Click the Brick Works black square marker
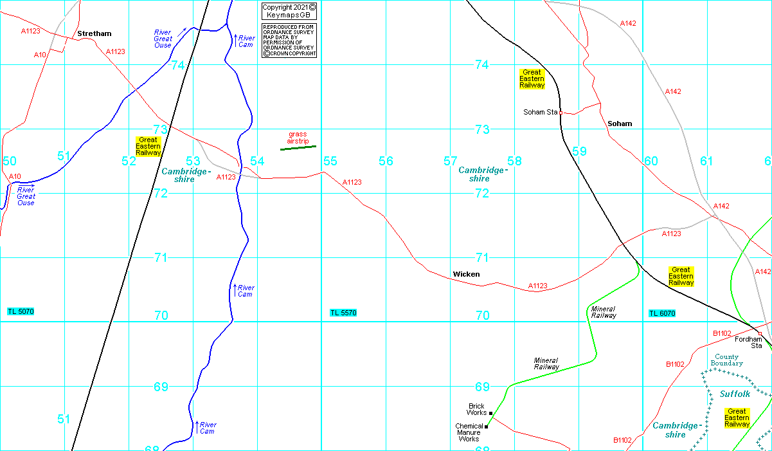The width and height of the screenshot is (772, 451). tap(490, 413)
